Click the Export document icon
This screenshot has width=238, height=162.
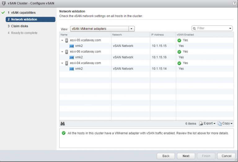(x=201, y=124)
